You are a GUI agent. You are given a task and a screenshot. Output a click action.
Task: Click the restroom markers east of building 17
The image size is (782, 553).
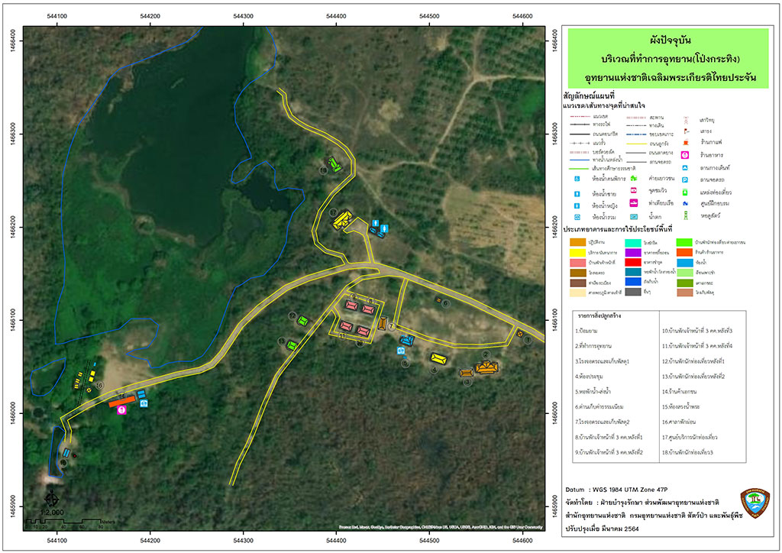pos(380,226)
